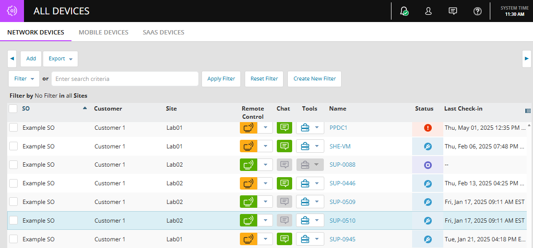Switch to the SaaS Devices tab
The height and width of the screenshot is (248, 533).
pos(163,33)
